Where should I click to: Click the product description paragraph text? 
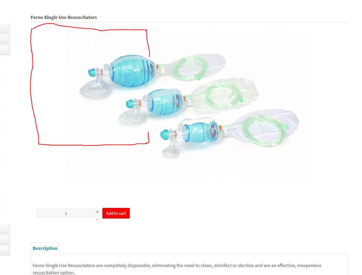click(x=177, y=269)
